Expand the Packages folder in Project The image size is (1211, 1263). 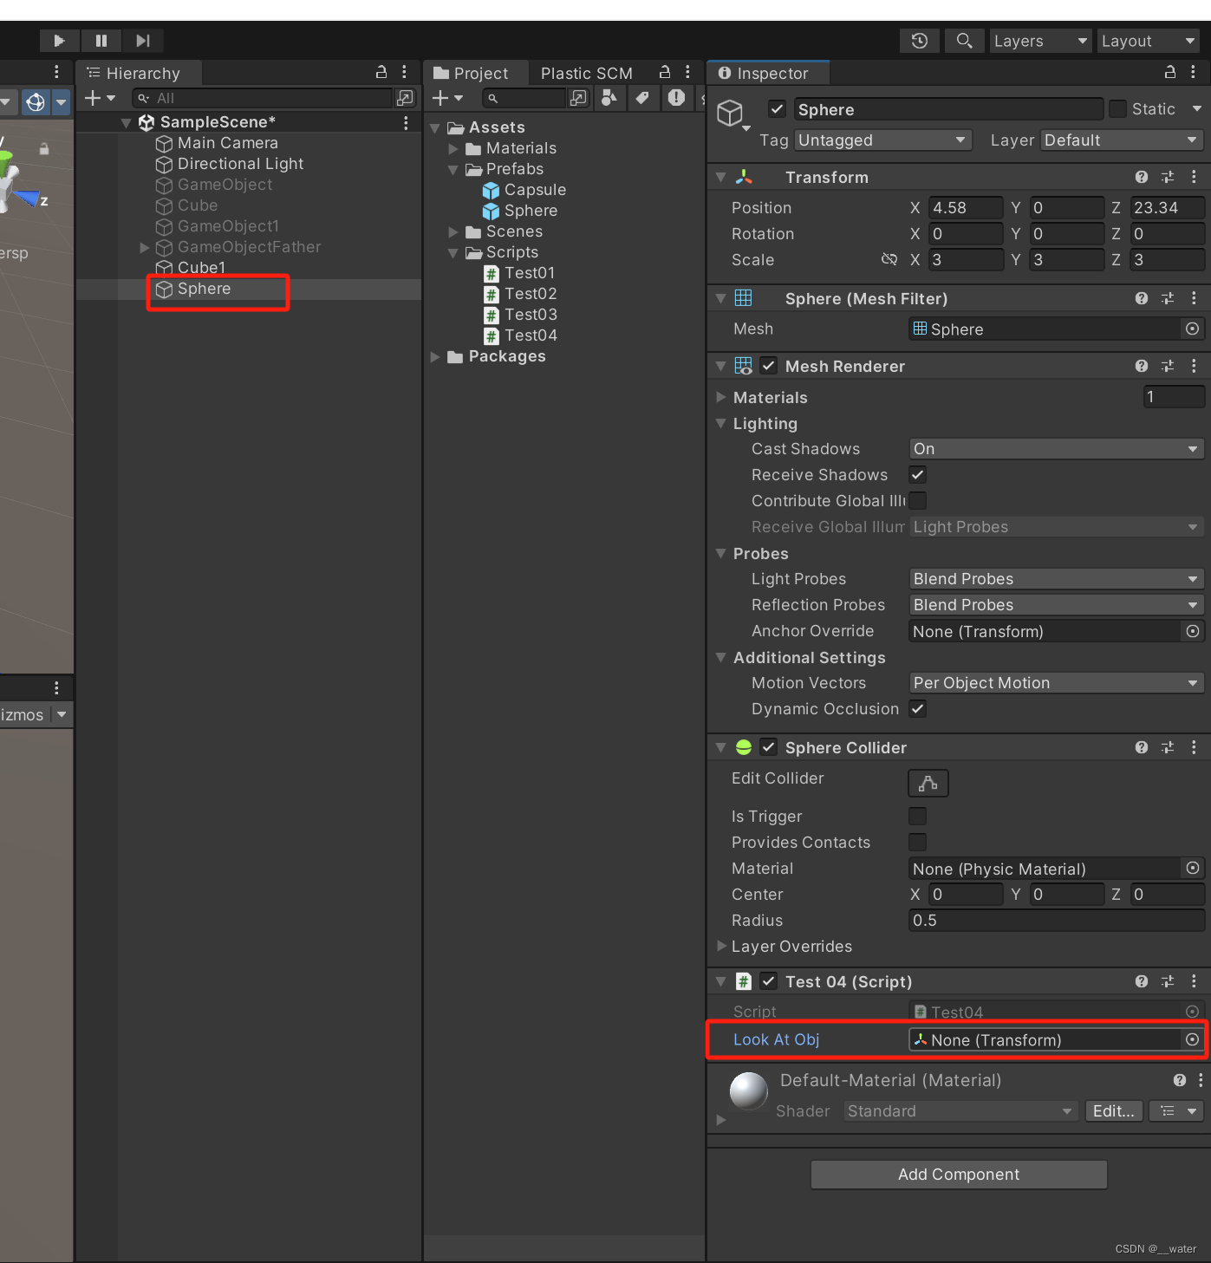pos(436,357)
